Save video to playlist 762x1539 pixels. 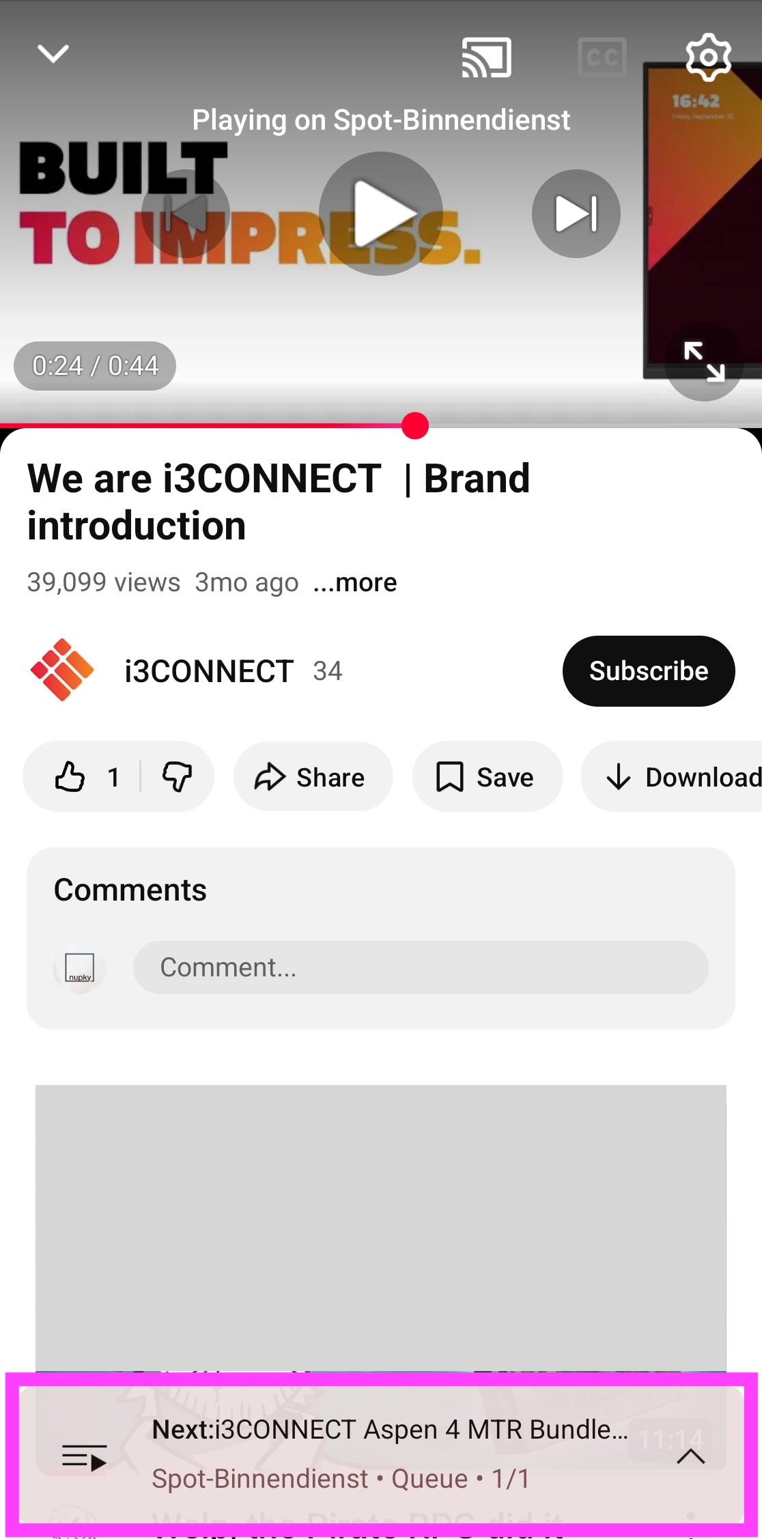click(x=487, y=777)
